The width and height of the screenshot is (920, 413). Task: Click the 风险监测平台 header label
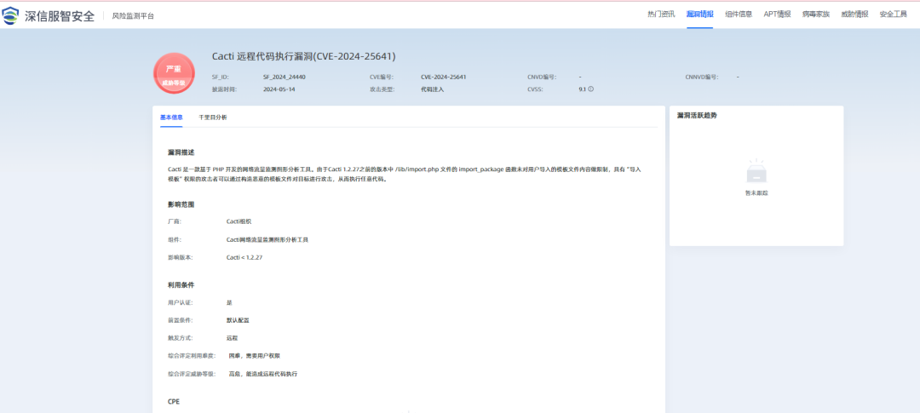point(133,16)
